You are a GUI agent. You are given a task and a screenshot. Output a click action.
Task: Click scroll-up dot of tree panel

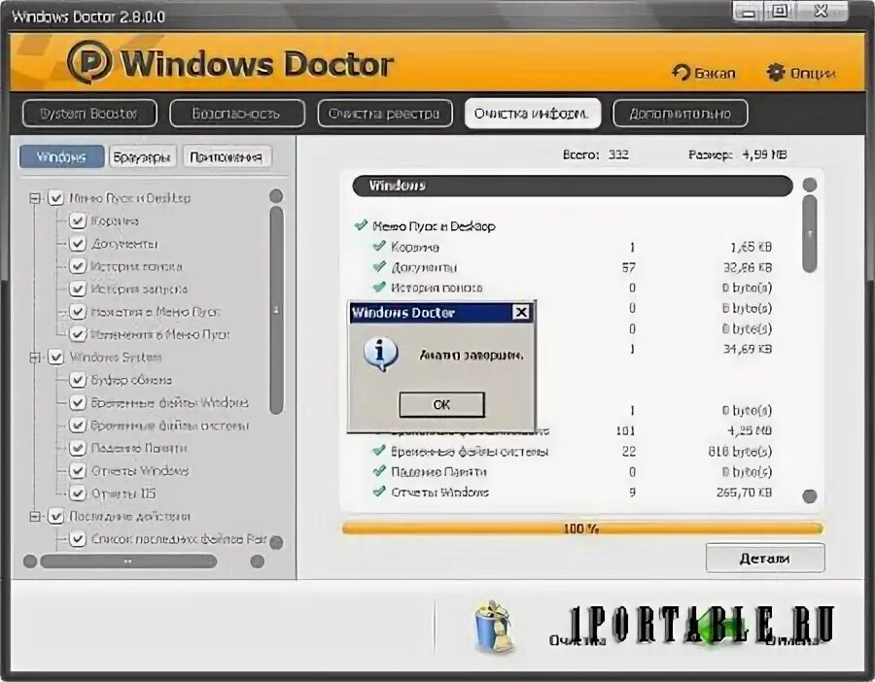coord(276,195)
